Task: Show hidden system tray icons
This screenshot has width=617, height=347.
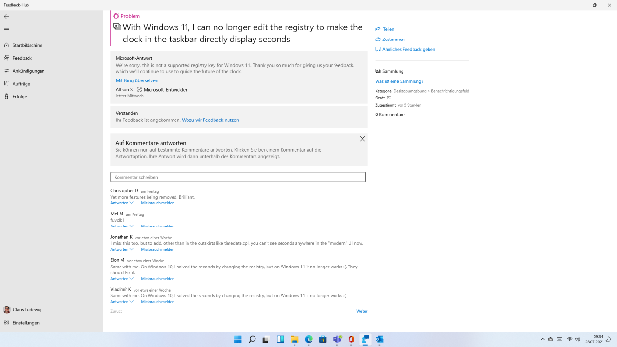Action: pos(543,339)
